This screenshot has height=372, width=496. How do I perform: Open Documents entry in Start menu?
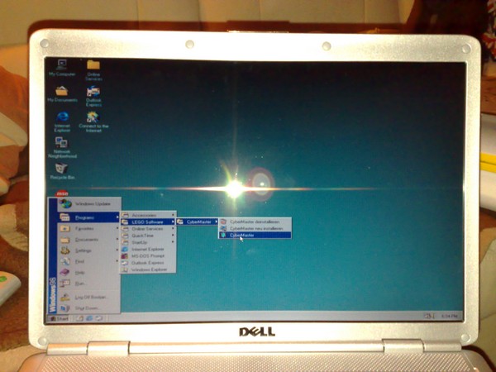89,240
